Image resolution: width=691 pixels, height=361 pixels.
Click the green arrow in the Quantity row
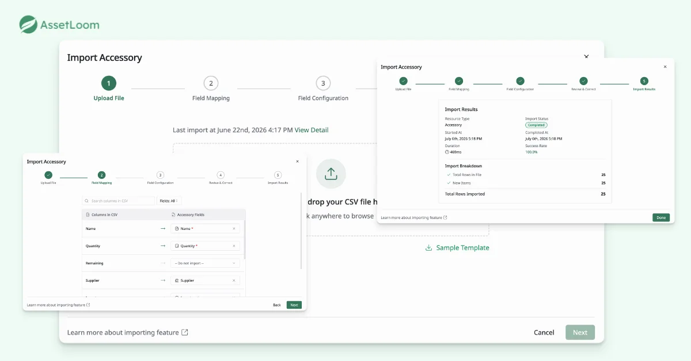click(x=163, y=246)
